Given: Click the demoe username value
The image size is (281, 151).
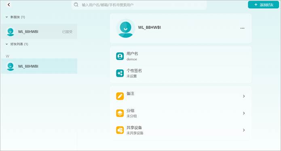Looking at the screenshot, I should click(x=132, y=59).
